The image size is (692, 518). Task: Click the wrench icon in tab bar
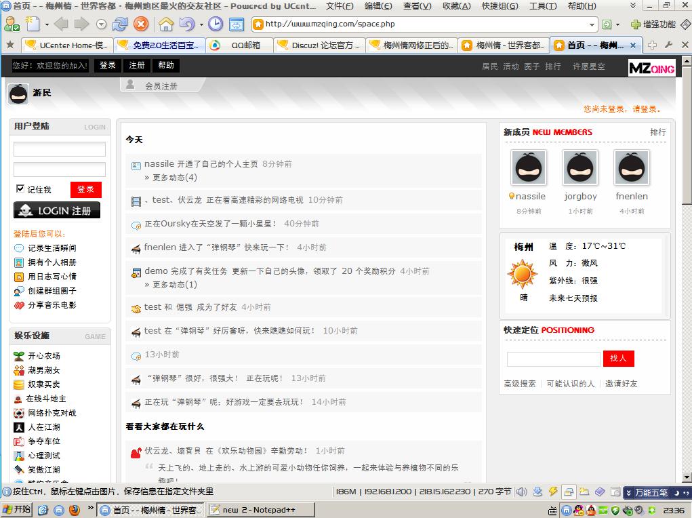coord(668,45)
